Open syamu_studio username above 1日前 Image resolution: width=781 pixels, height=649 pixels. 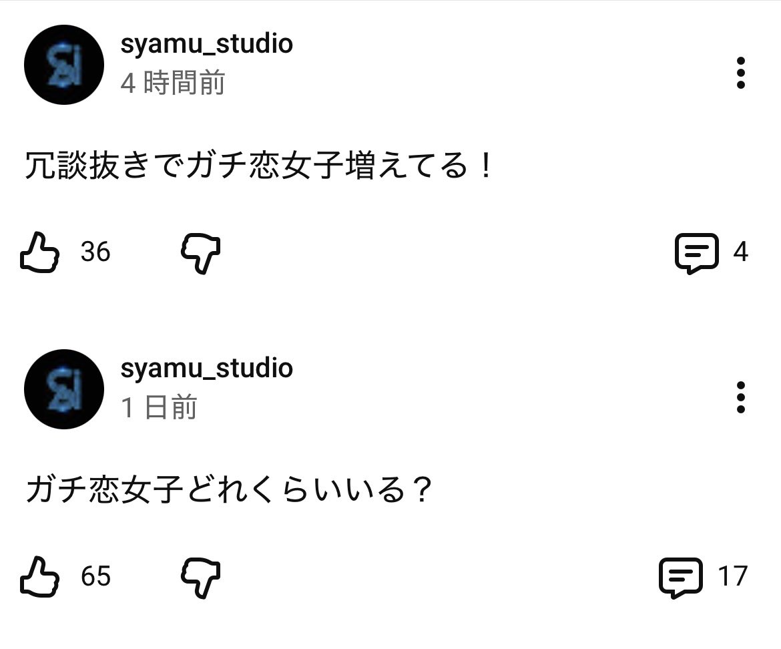(206, 369)
